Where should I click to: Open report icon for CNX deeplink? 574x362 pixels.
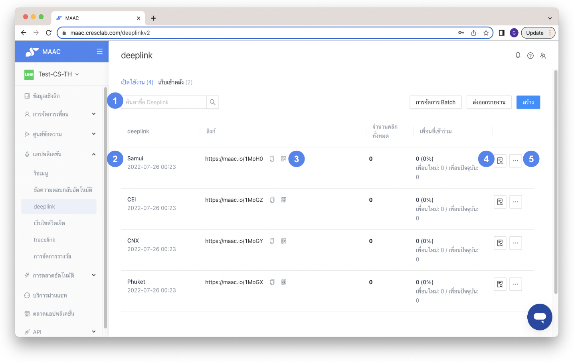click(500, 243)
